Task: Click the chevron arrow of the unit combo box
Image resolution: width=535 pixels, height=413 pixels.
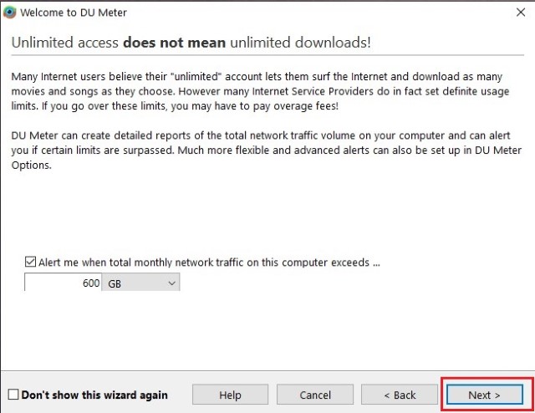Action: (x=172, y=283)
